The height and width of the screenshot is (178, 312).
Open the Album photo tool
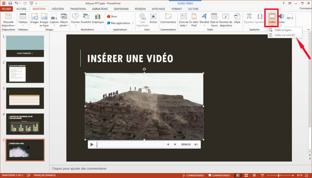pos(64,20)
